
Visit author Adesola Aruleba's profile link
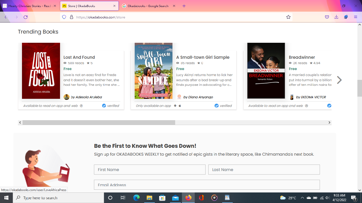(86, 97)
